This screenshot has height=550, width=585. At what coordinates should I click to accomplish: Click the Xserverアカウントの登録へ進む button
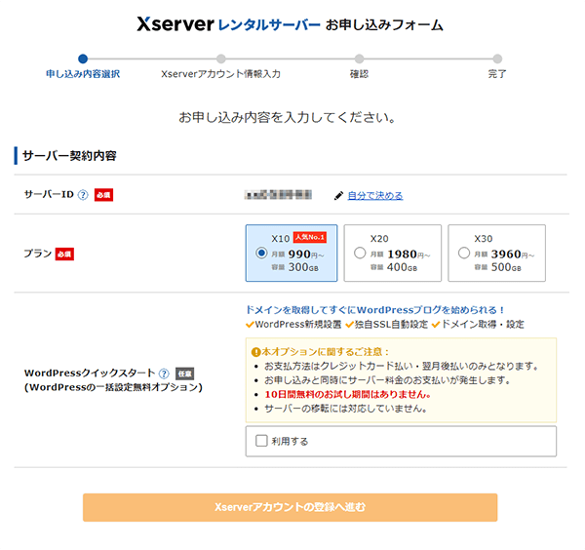coord(290,507)
